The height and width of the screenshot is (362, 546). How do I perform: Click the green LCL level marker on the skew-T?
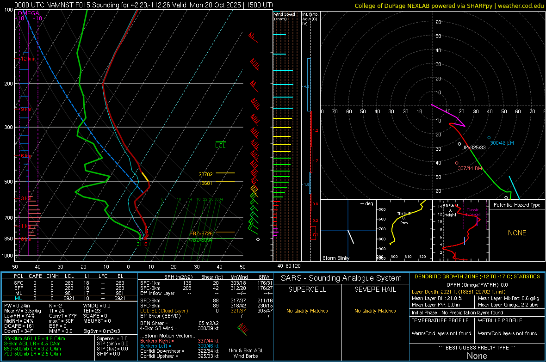(x=220, y=145)
